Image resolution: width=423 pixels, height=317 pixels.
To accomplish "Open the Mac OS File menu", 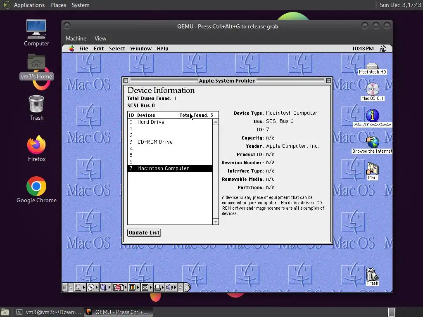I will pos(83,49).
